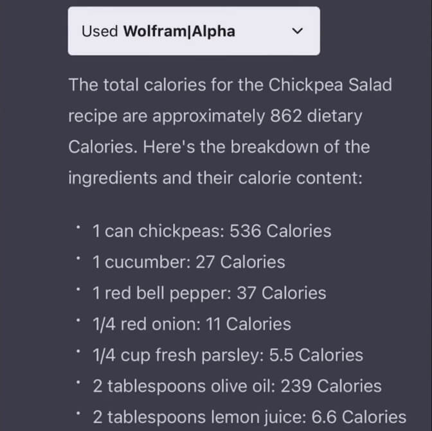Click the '1 cucumber: 27 Calories' line
Image resolution: width=432 pixels, height=431 pixels.
188,262
